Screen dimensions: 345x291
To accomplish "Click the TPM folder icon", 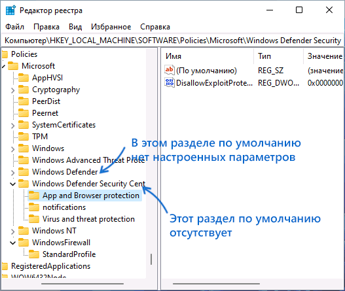I will pos(24,137).
